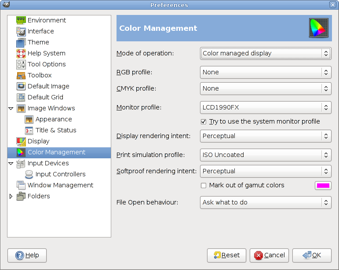This screenshot has height=270, width=339.
Task: Click the Environment icon in the sidebar
Action: click(21, 20)
